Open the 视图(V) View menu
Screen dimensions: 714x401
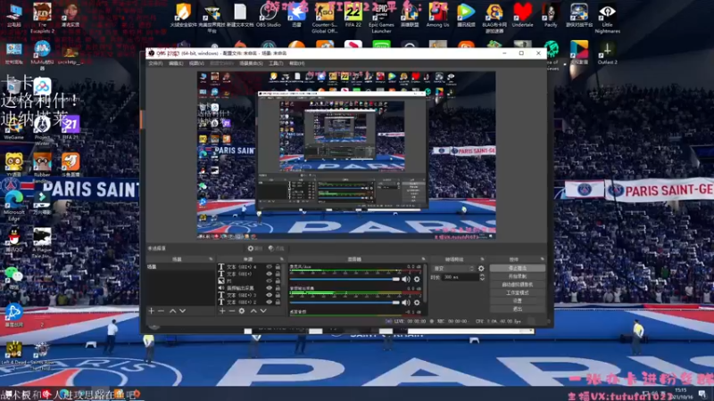coord(196,63)
